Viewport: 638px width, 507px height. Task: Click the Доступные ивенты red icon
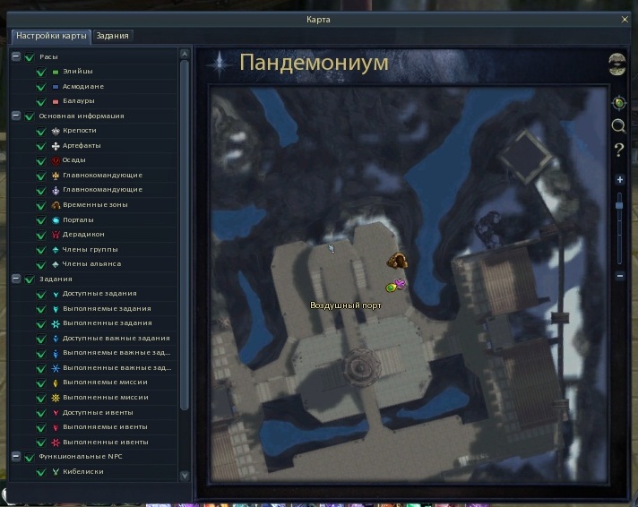(x=56, y=413)
